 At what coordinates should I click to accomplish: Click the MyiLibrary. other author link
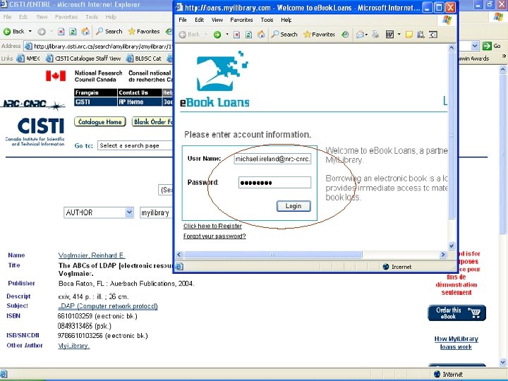(74, 346)
